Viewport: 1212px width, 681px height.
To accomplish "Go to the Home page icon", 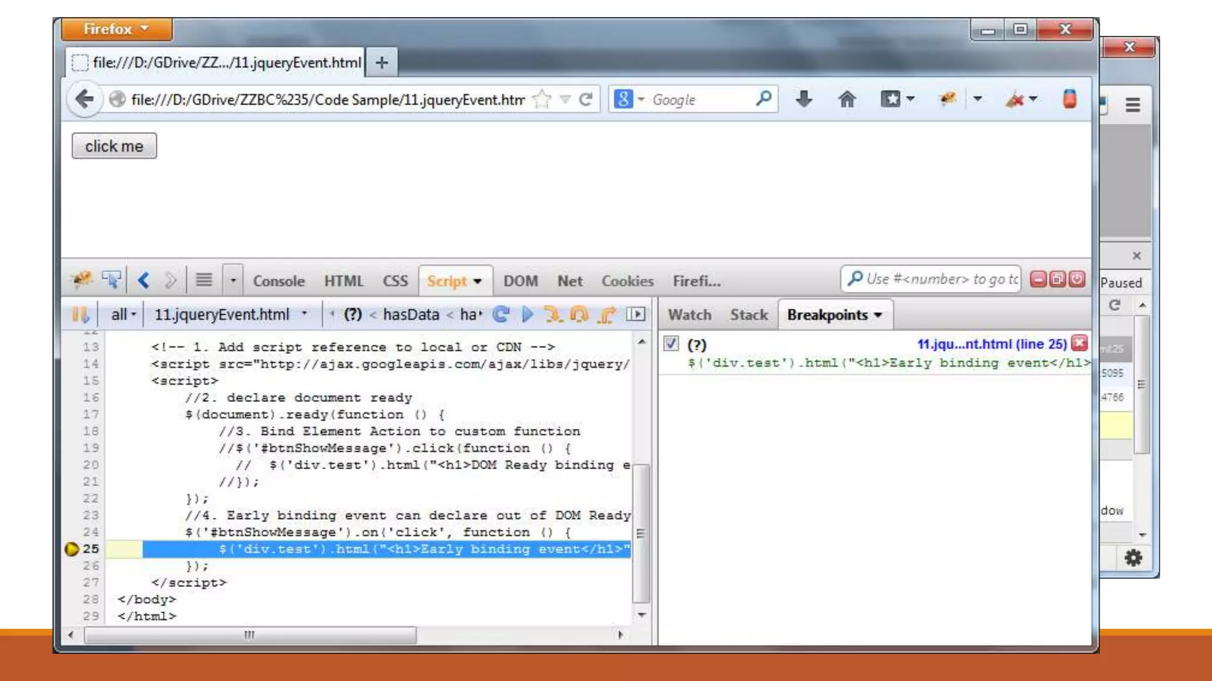I will [x=847, y=99].
